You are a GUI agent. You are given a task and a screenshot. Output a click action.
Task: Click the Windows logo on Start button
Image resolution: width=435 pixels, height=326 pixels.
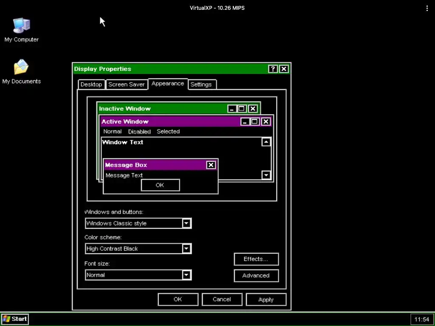pos(6,319)
